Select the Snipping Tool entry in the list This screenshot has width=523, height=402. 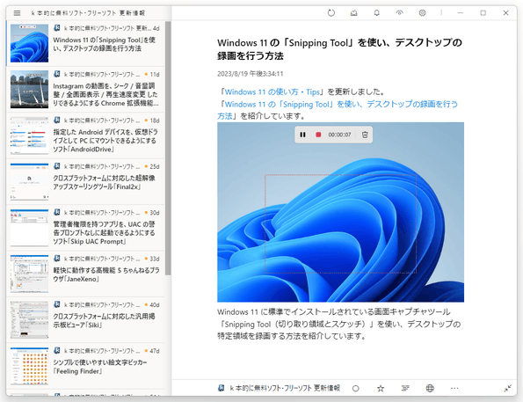coord(85,43)
